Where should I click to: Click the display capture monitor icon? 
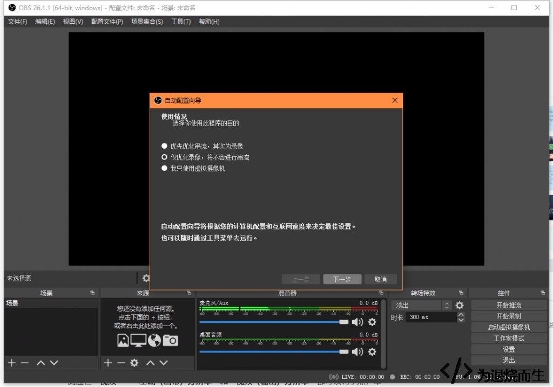point(138,340)
